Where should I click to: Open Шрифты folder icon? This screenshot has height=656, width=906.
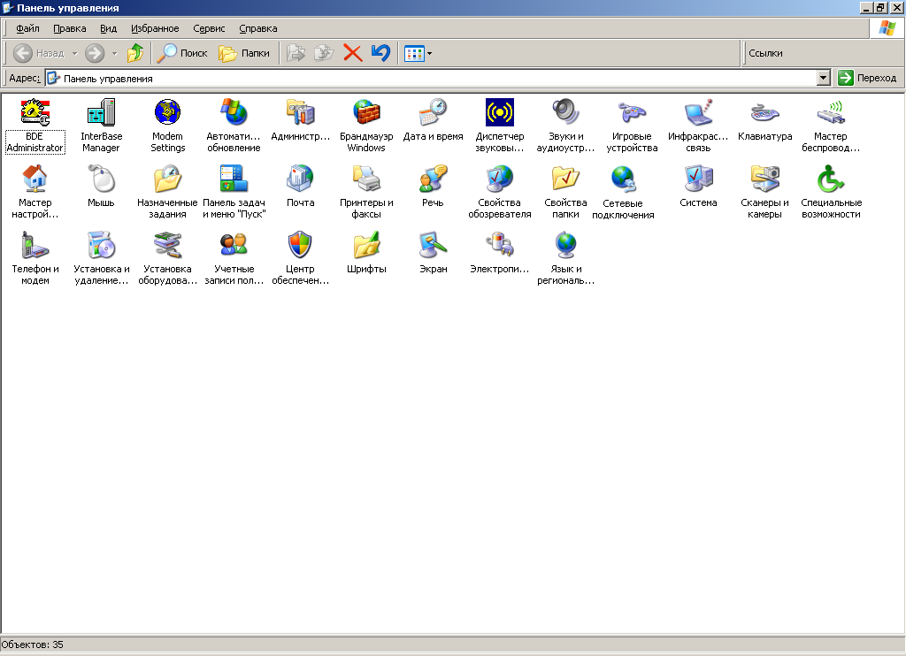366,245
